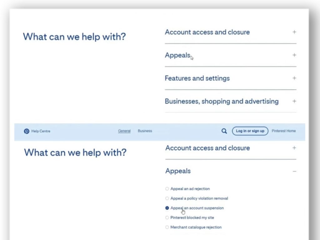The image size is (320, 240).
Task: Click the plus icon beside Features and settings
Action: pos(294,78)
